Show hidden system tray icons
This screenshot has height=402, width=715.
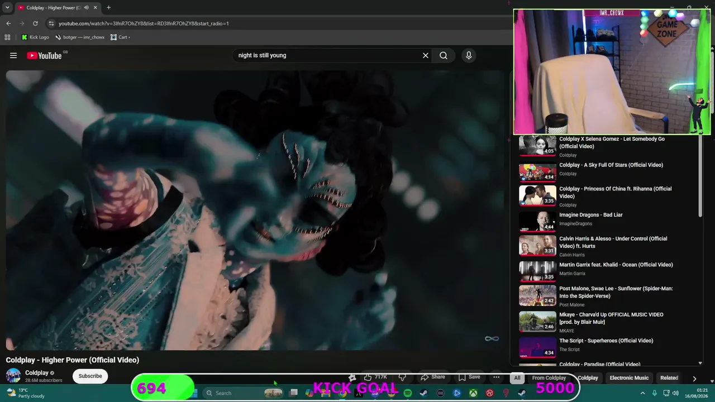[x=642, y=393]
